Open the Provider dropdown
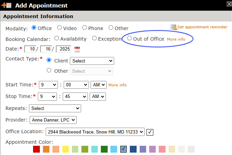232x155 pixels. [53, 120]
